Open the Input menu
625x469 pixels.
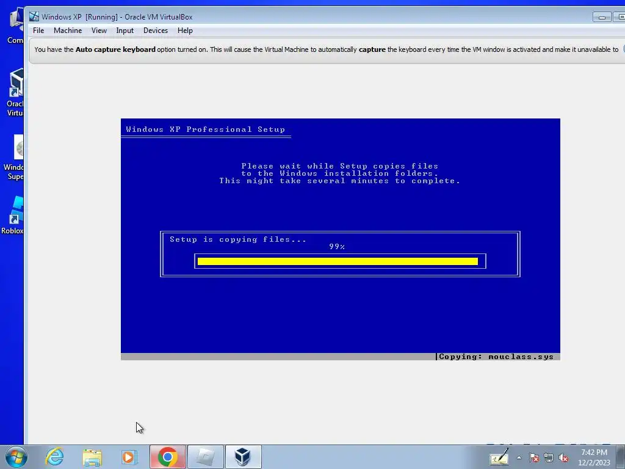(x=125, y=31)
